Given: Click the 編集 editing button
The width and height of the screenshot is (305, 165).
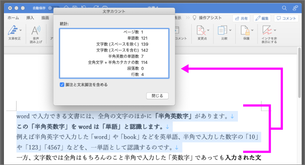Looking at the screenshot, I should [x=262, y=18].
